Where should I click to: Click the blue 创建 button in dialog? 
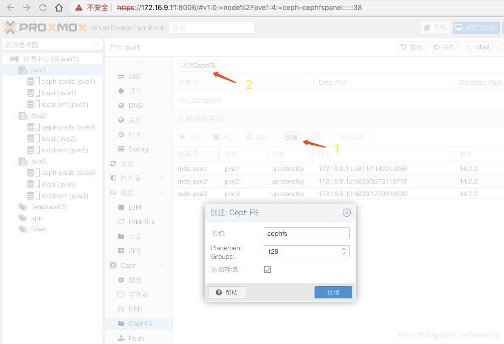pyautogui.click(x=333, y=292)
